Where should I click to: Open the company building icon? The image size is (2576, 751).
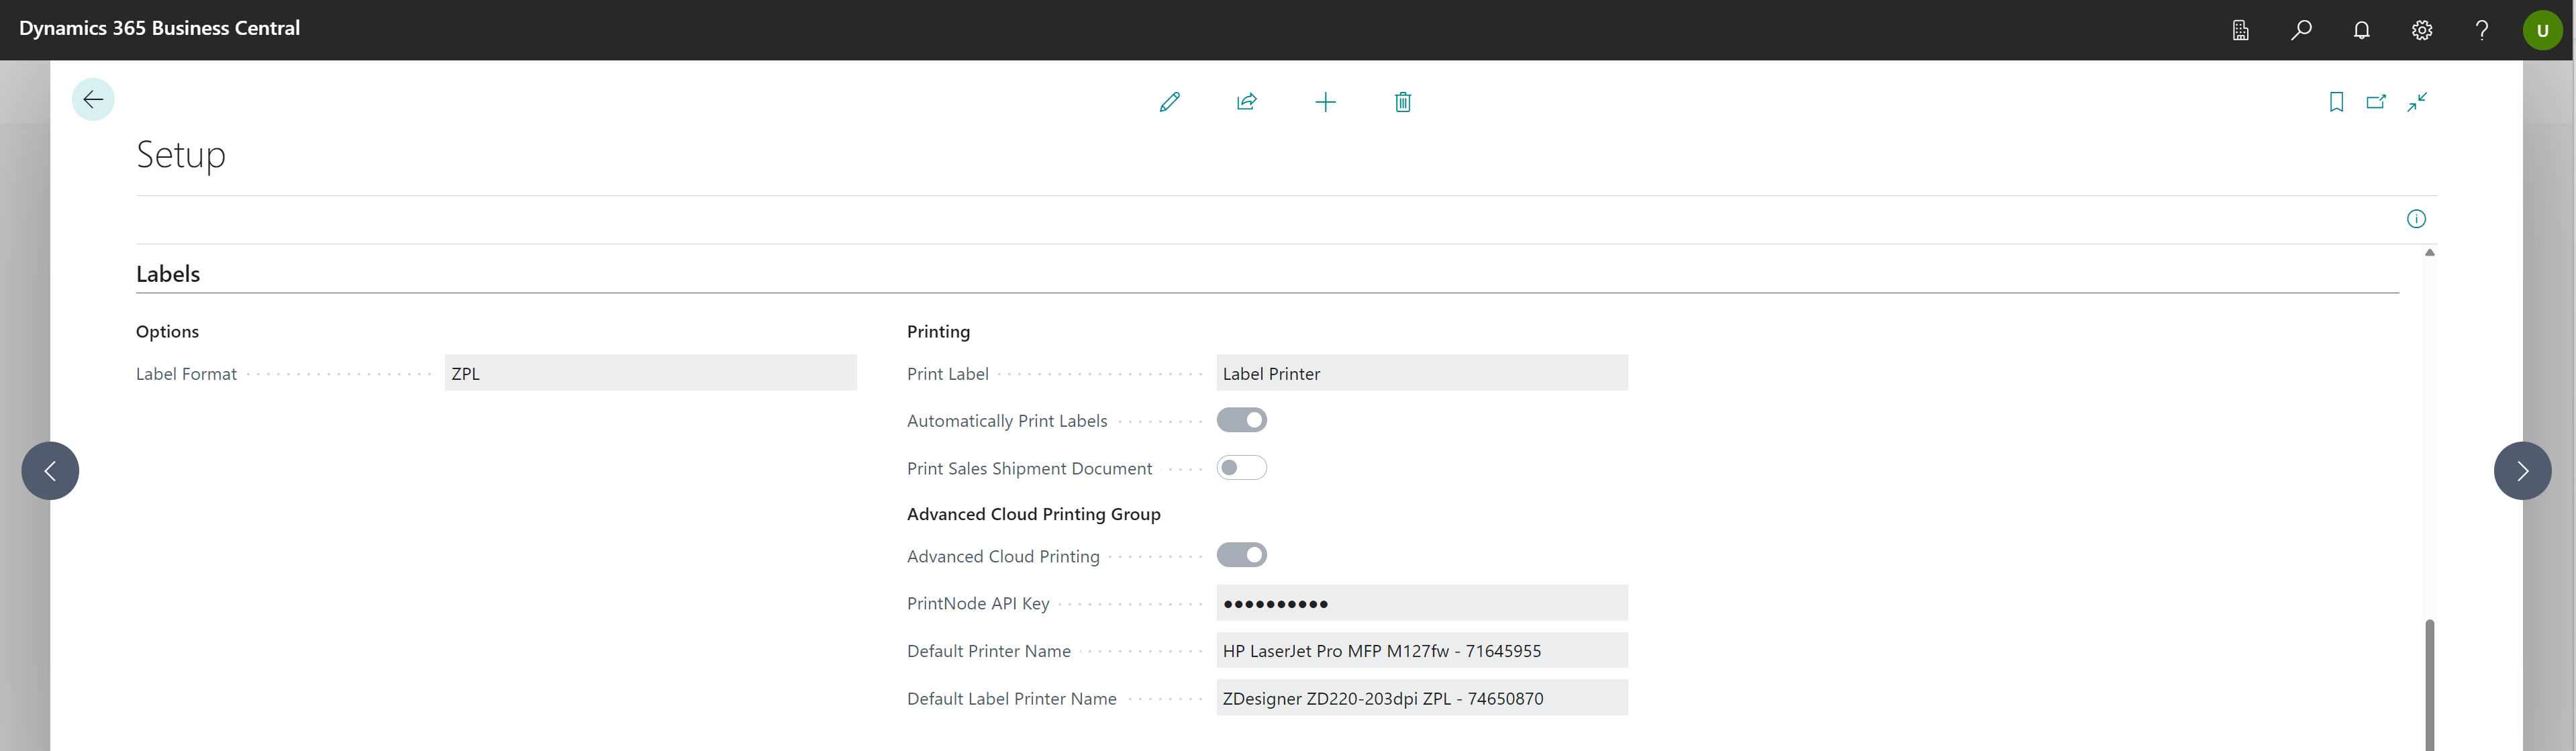(2241, 30)
